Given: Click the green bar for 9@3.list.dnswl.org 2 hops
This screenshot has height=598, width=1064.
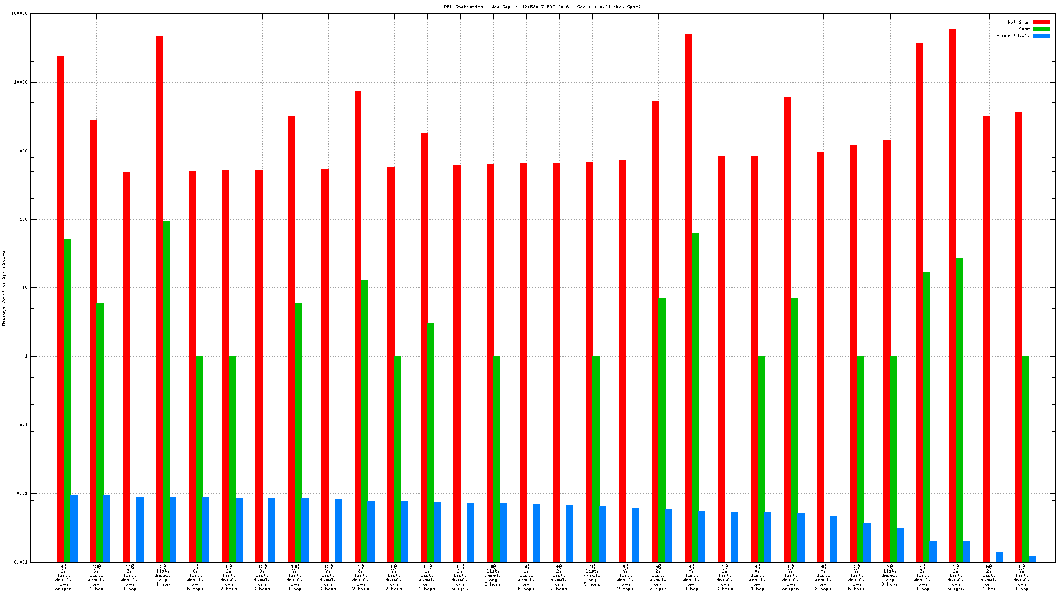Looking at the screenshot, I should point(364,421).
